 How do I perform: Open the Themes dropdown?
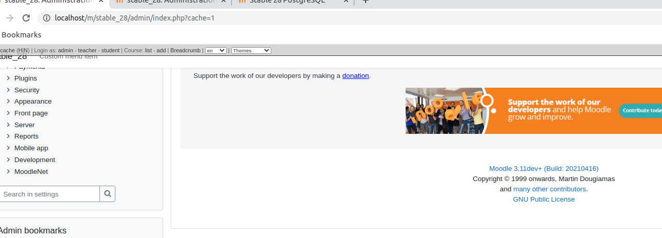(x=251, y=50)
